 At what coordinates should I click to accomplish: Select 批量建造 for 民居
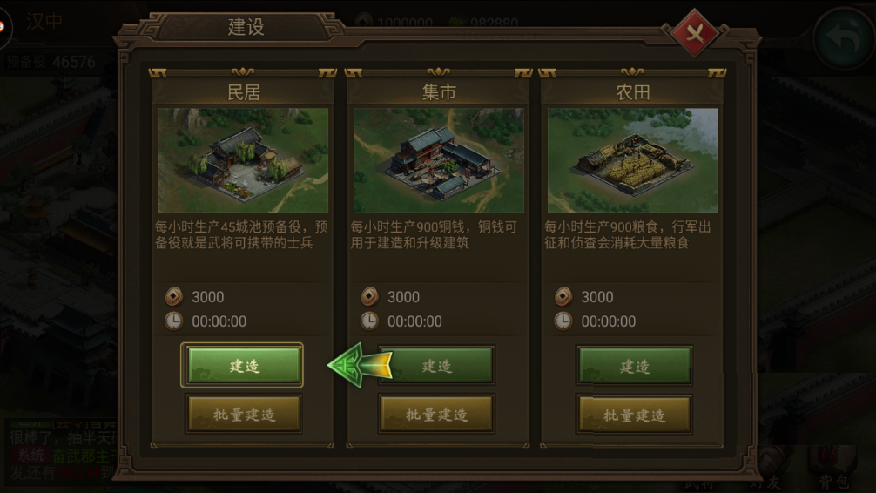244,414
